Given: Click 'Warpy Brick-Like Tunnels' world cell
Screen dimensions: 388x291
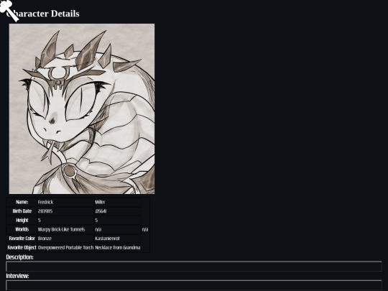Looking at the screenshot, I should click(65, 229).
